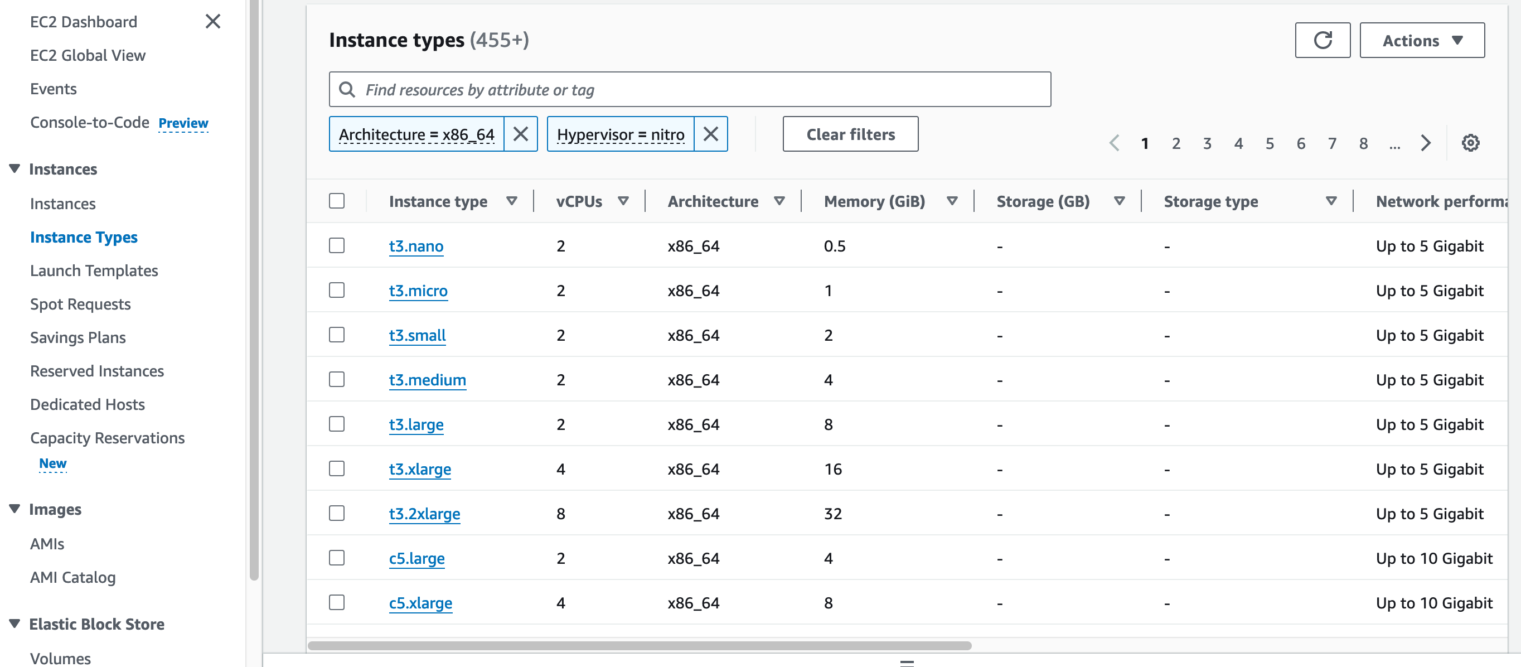Screen dimensions: 1521x667
Task: Collapse the Instances sidebar section
Action: point(14,169)
